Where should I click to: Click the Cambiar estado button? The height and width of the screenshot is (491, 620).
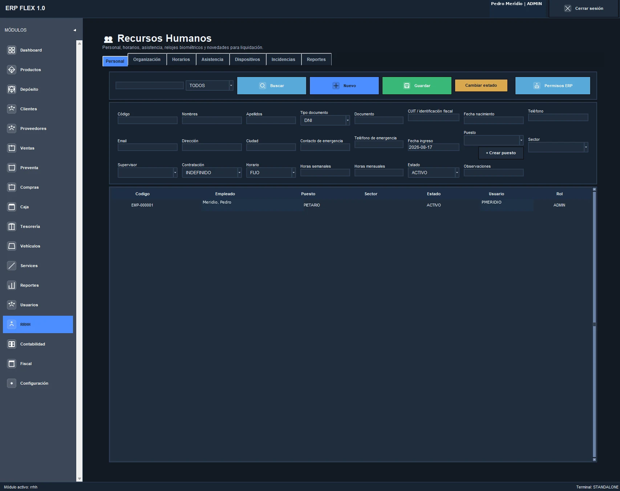click(x=481, y=85)
